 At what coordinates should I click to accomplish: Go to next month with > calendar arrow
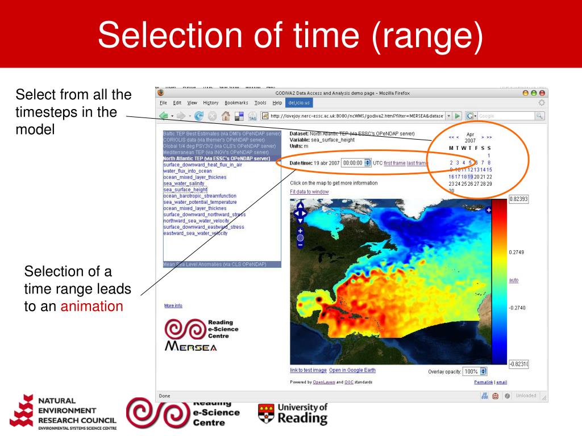point(483,137)
